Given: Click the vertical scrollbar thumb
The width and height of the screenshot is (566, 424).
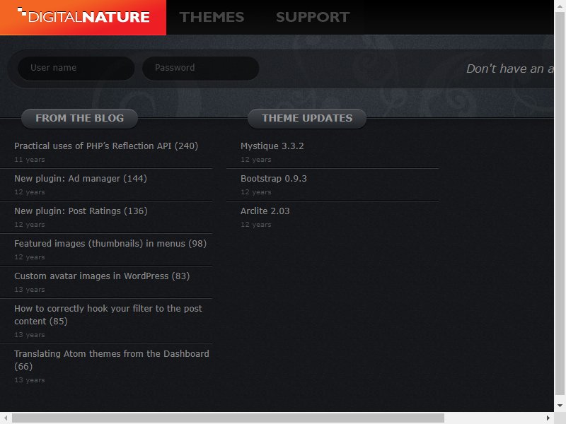Looking at the screenshot, I should pyautogui.click(x=560, y=204).
